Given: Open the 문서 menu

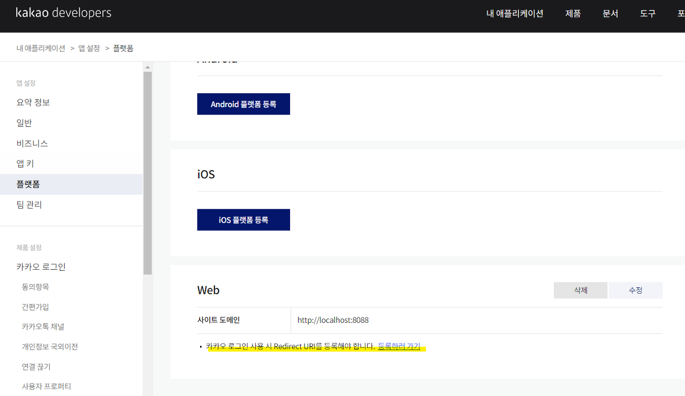Looking at the screenshot, I should (611, 13).
